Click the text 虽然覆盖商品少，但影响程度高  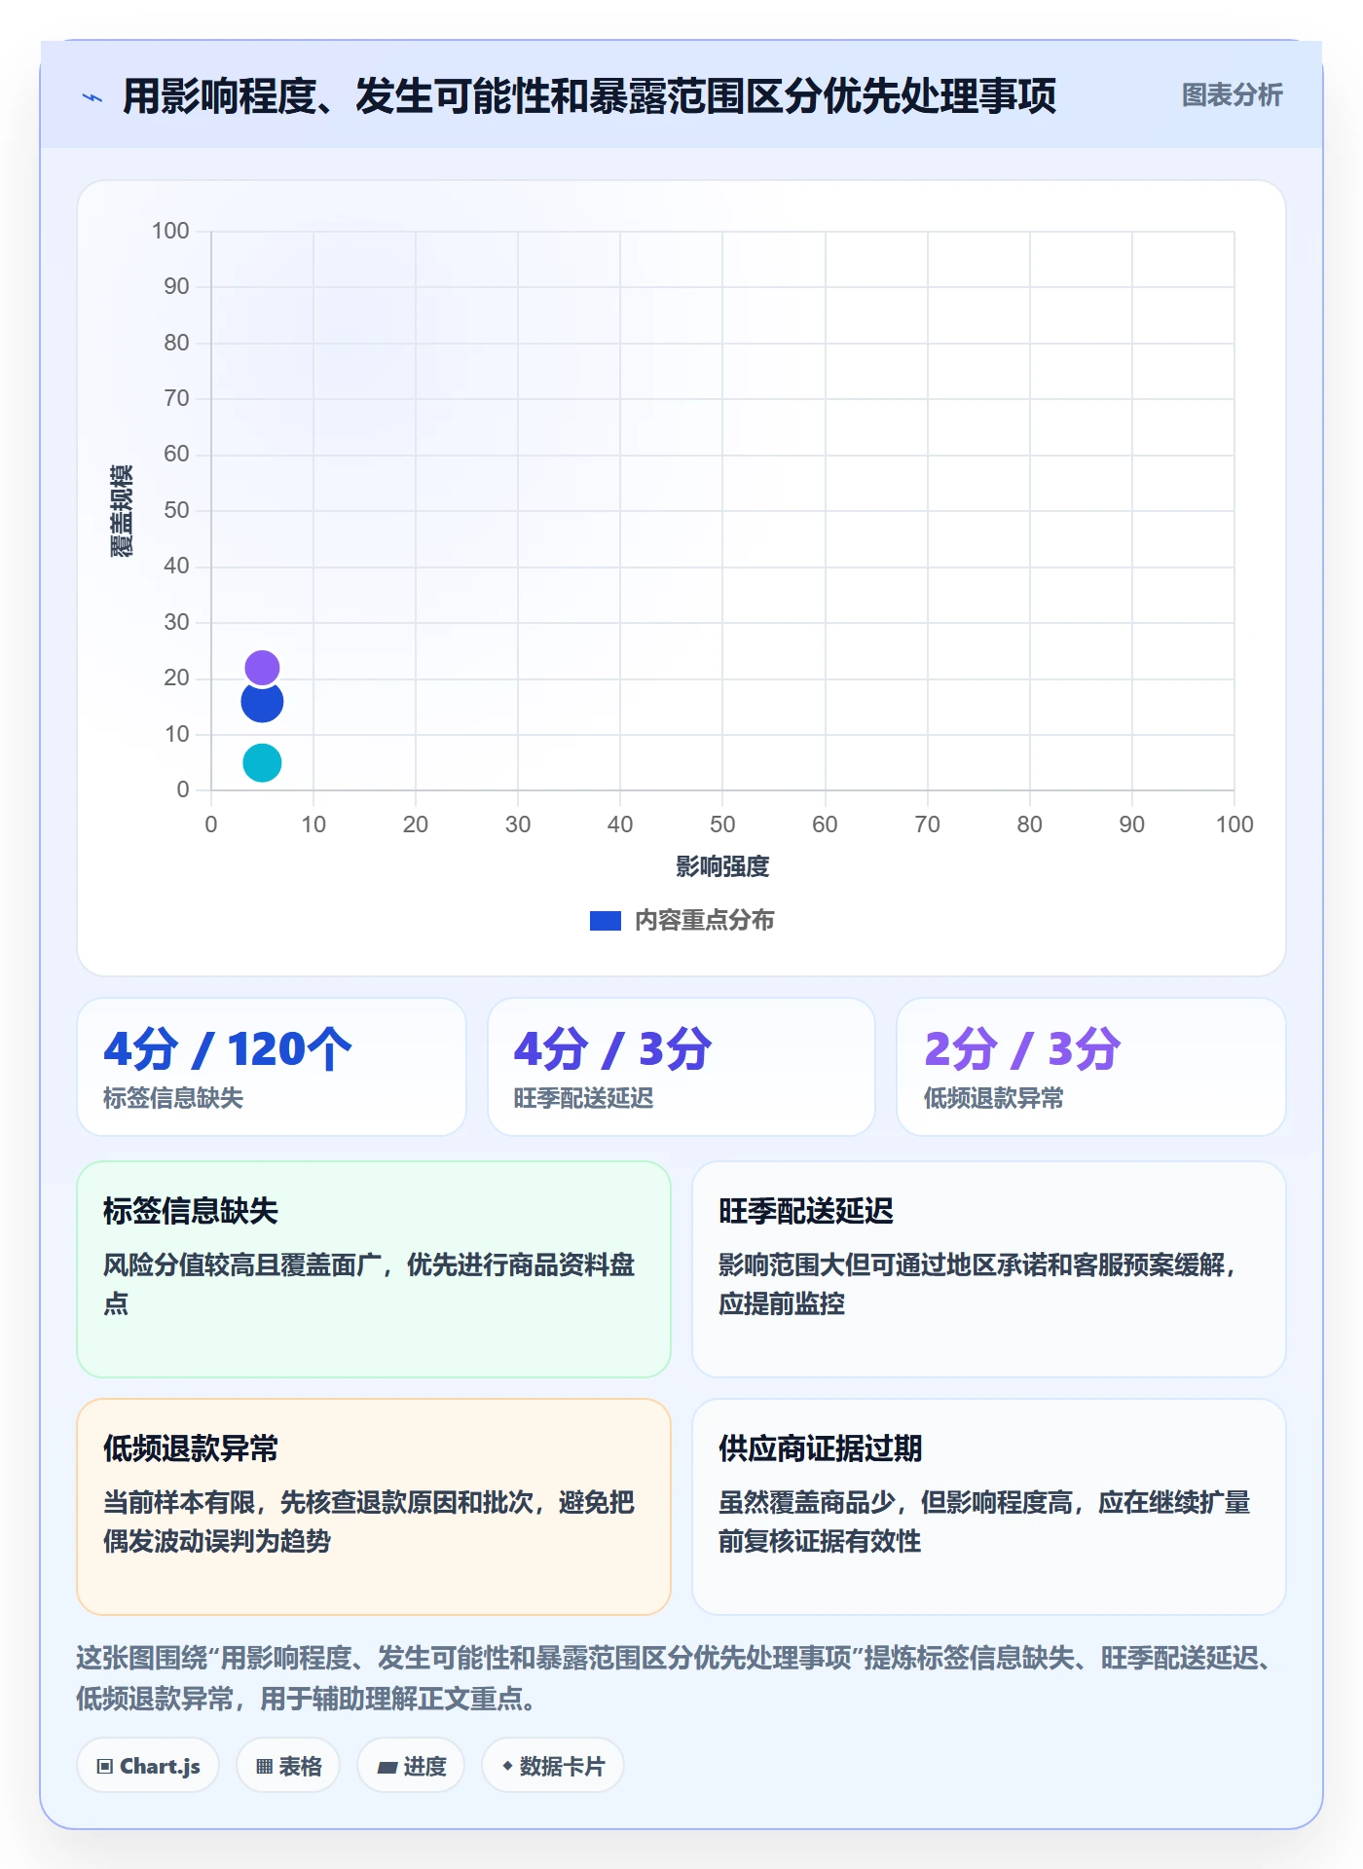[896, 1502]
